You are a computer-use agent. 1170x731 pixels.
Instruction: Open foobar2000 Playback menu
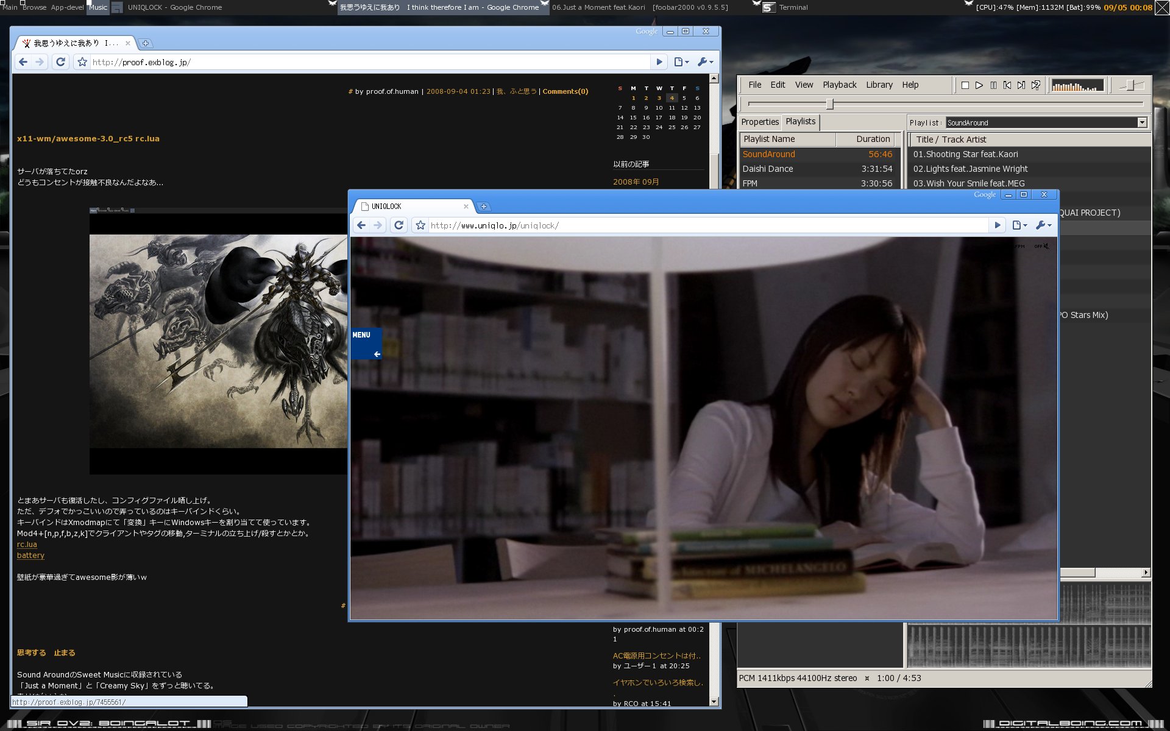[x=839, y=85]
